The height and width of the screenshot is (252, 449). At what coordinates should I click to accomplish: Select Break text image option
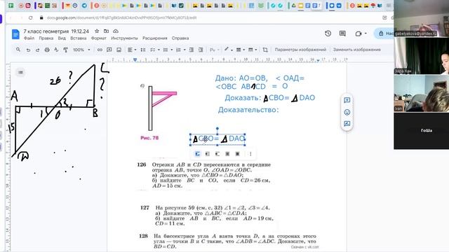[x=217, y=154]
